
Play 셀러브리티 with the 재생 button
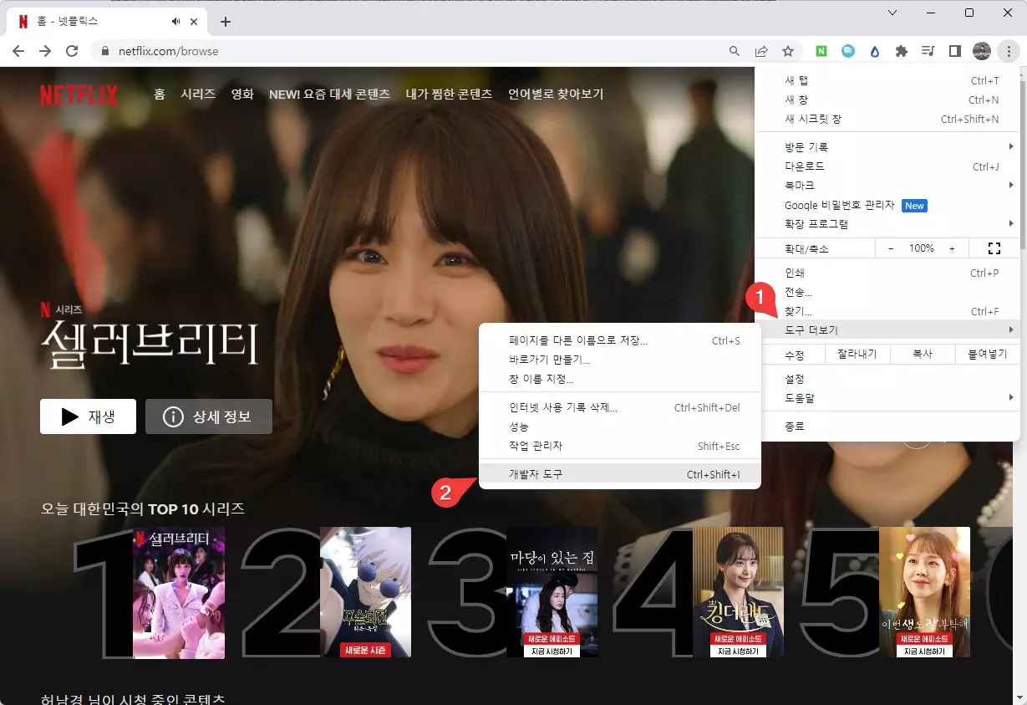(88, 416)
